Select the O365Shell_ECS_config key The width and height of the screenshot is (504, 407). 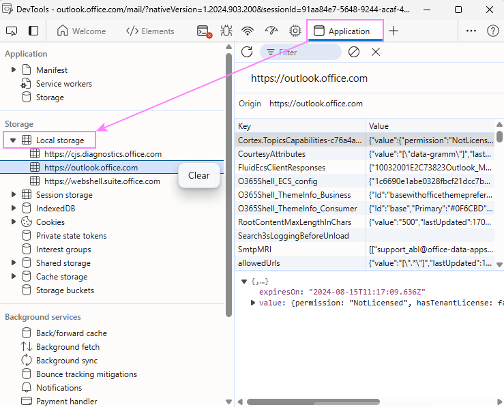(x=278, y=181)
